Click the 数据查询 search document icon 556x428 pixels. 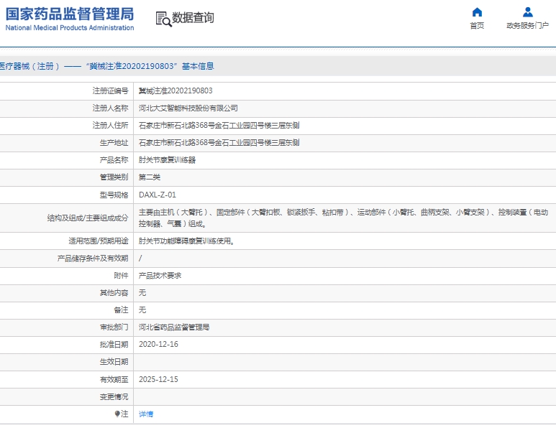[163, 19]
